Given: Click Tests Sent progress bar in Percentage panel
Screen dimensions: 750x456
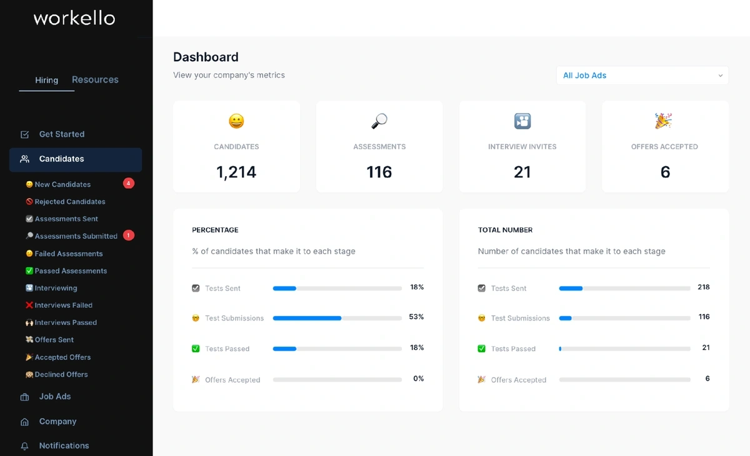Looking at the screenshot, I should pyautogui.click(x=337, y=289).
